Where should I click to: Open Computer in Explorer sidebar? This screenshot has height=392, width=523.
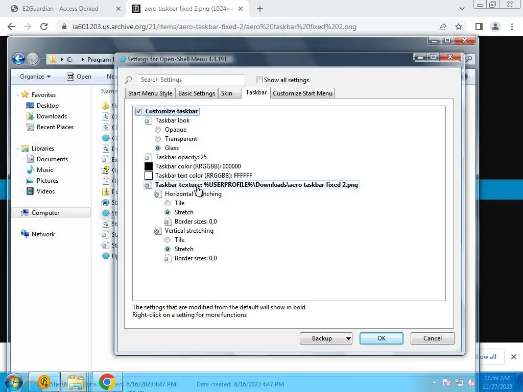45,213
